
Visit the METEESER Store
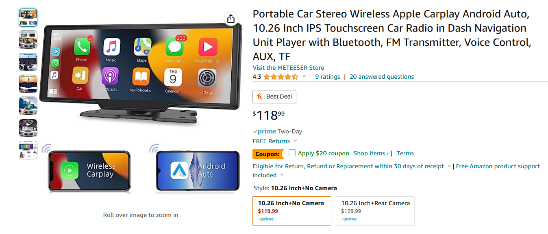click(288, 68)
